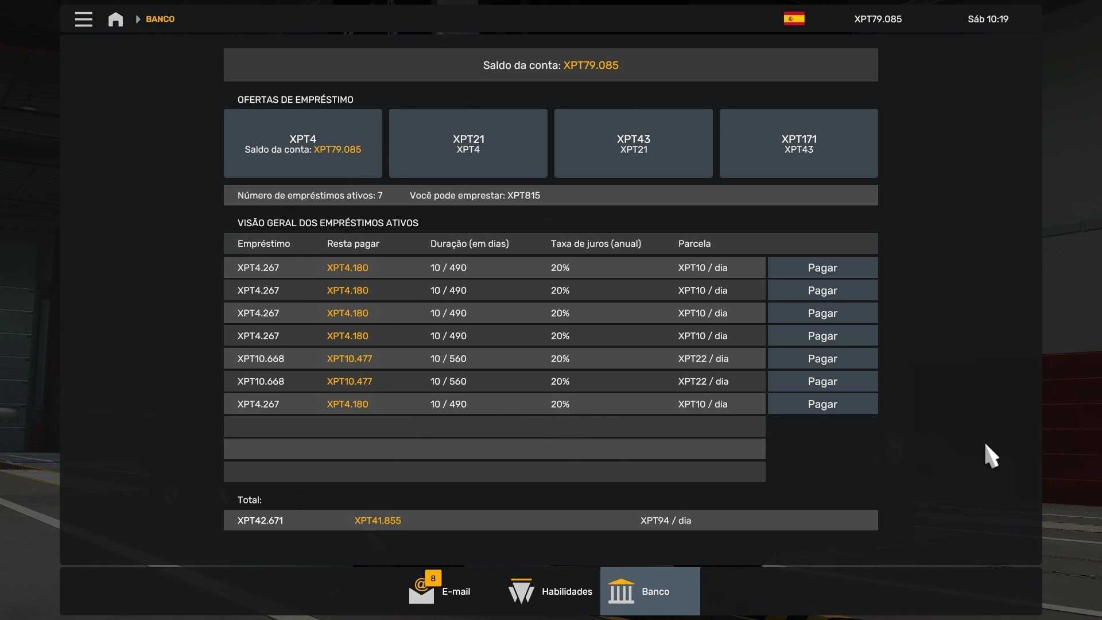This screenshot has height=620, width=1102.
Task: Click 'OFERTAS DE EMPRÉSTIMO' heading
Action: 296,100
